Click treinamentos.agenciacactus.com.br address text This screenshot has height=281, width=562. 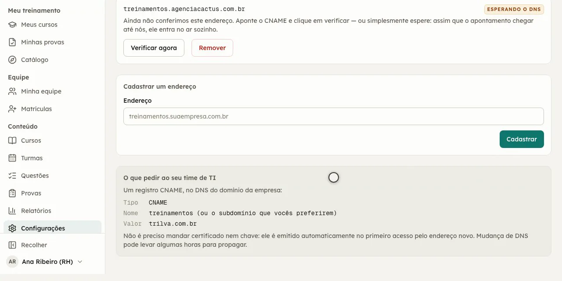tap(184, 9)
